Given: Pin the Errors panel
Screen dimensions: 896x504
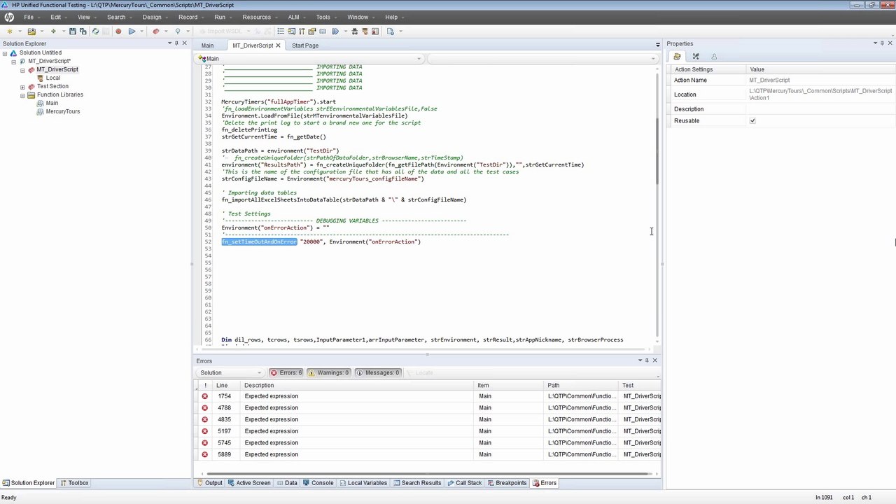Looking at the screenshot, I should point(647,360).
